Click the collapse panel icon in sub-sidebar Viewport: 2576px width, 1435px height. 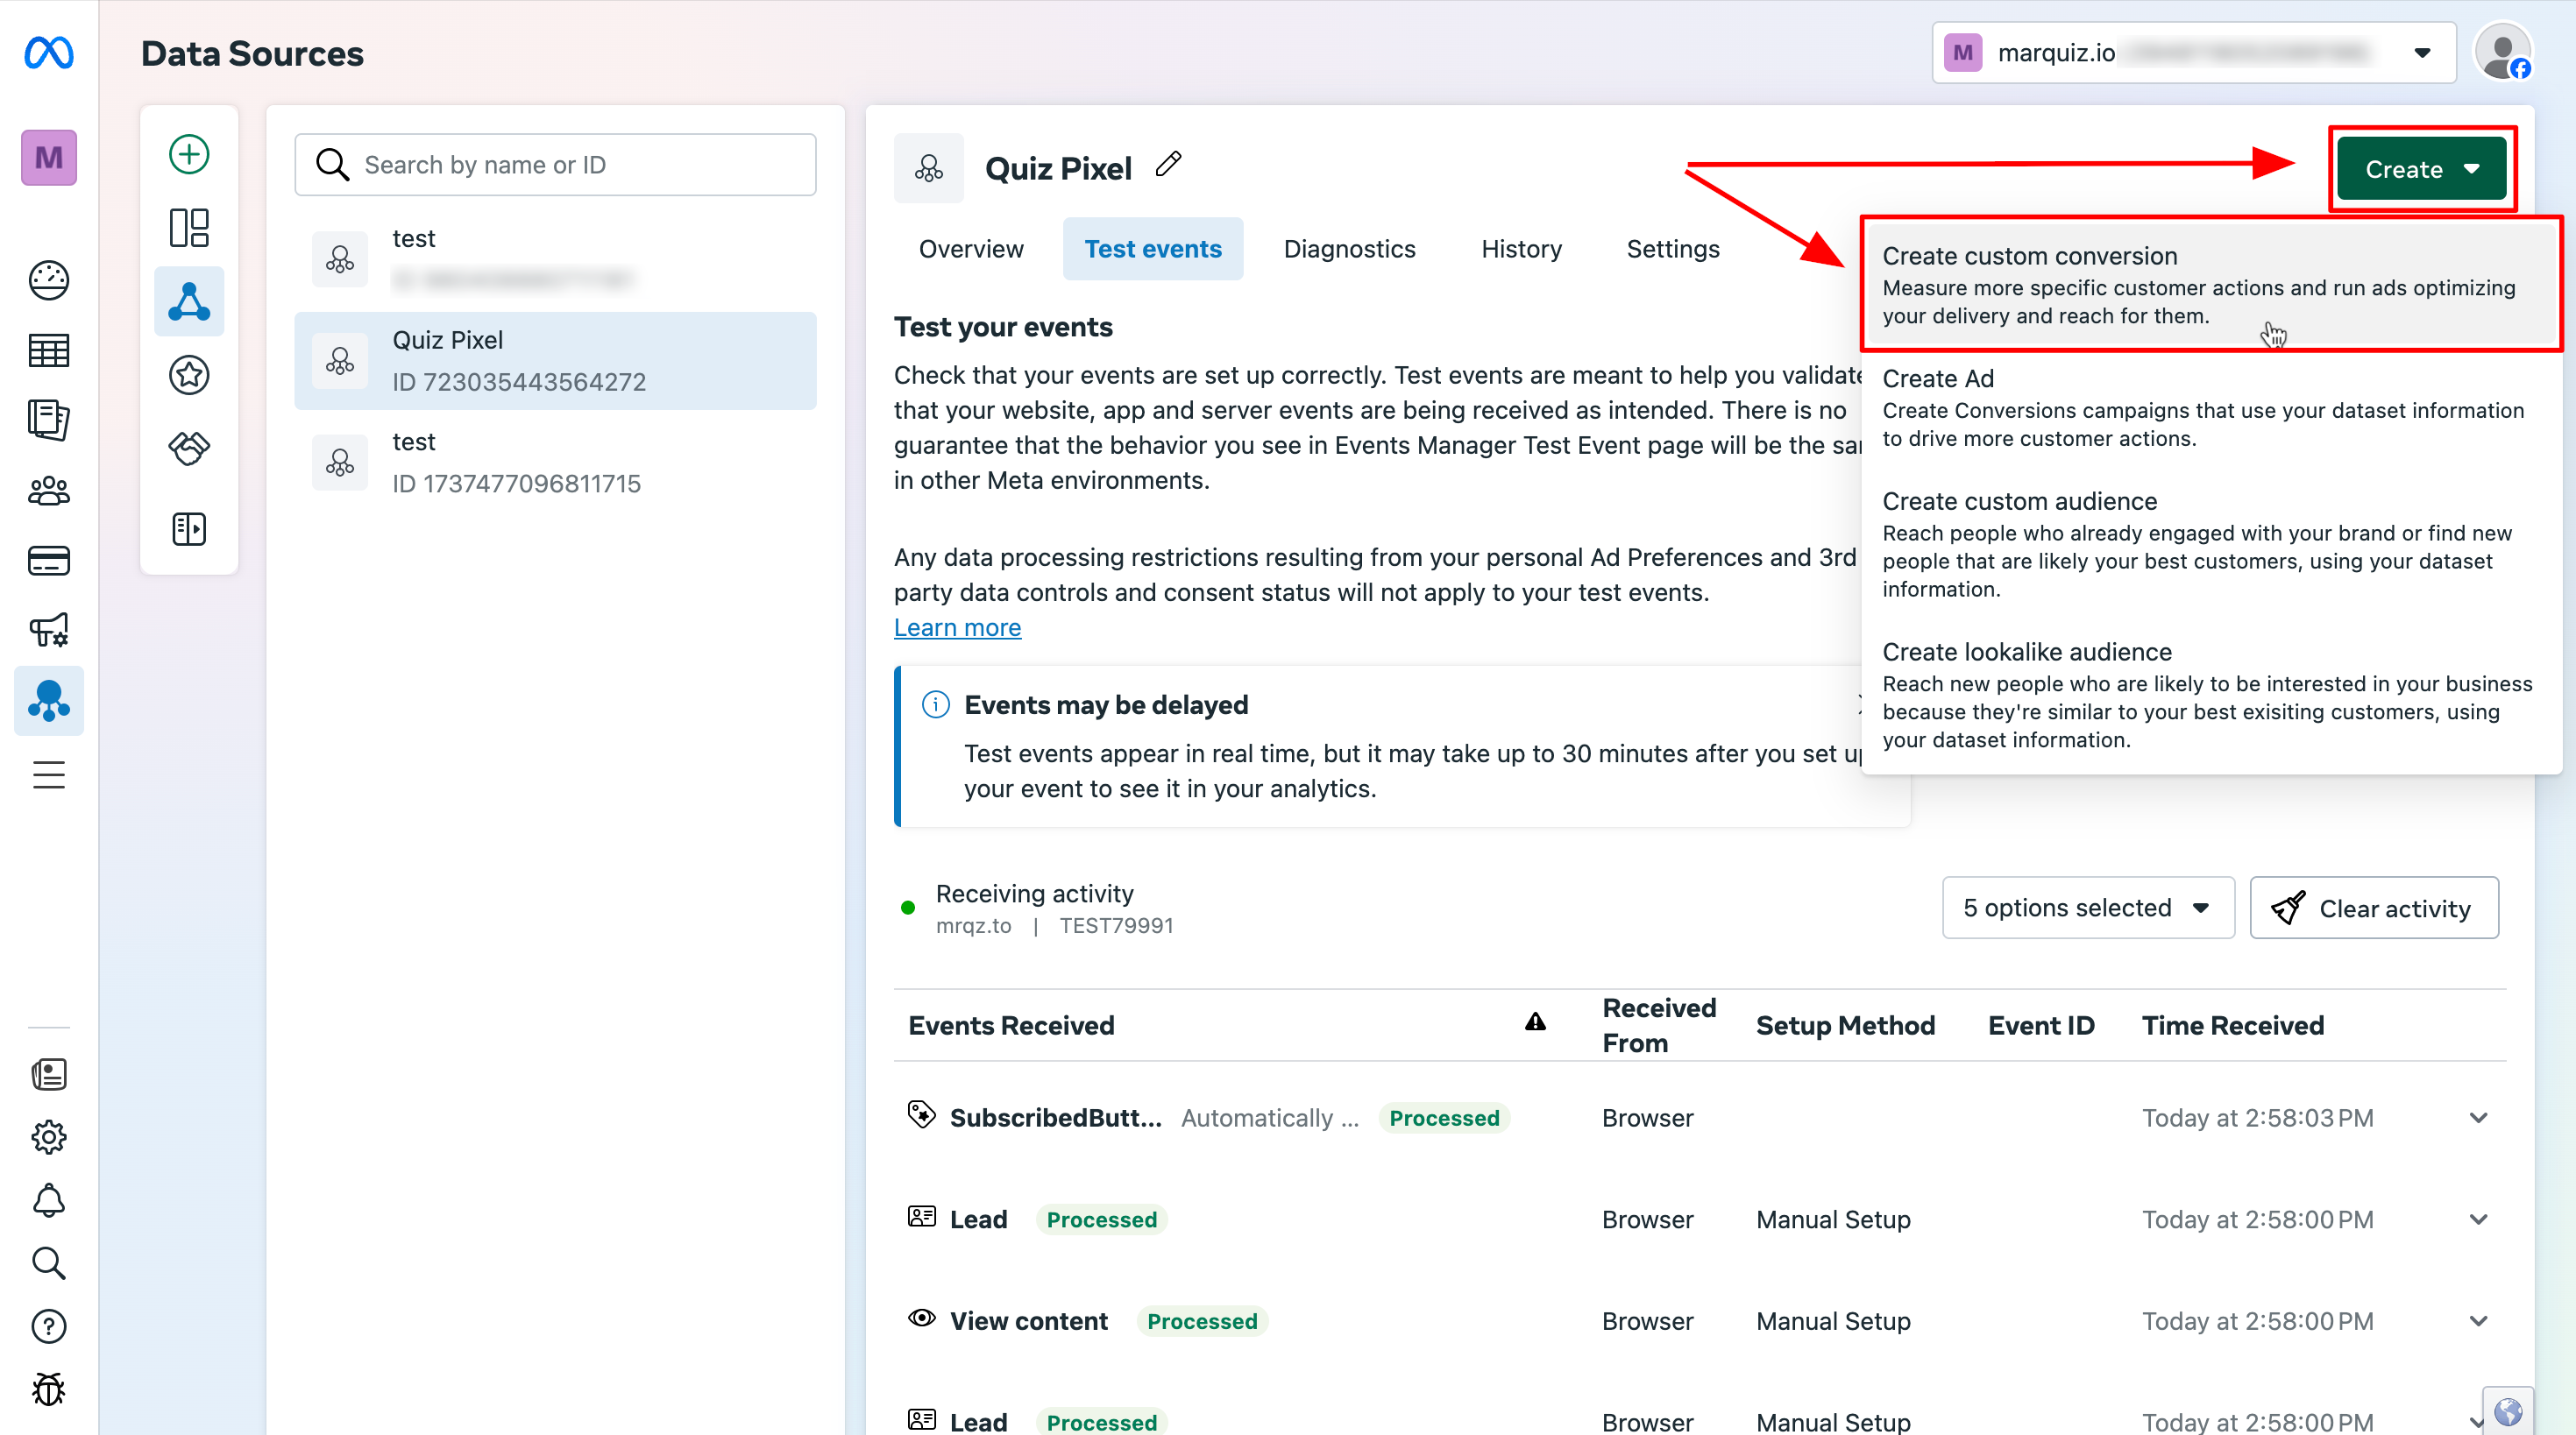(189, 528)
